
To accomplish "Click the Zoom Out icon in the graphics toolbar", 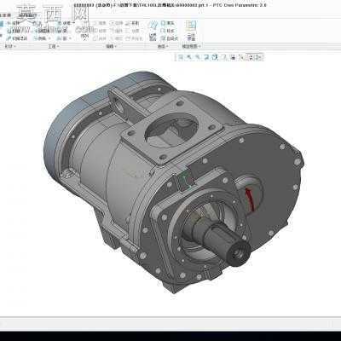I will (198, 57).
